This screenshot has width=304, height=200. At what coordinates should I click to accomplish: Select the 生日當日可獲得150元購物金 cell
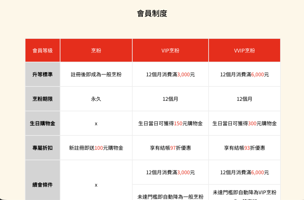click(170, 123)
